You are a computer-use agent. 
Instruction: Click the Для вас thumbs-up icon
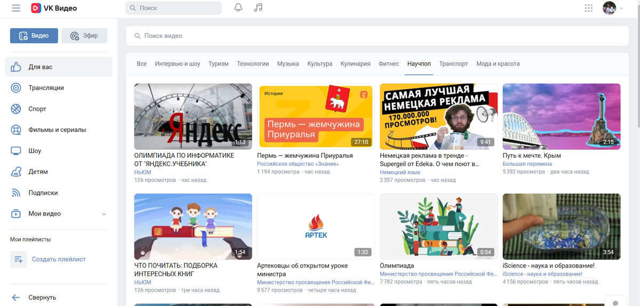[16, 67]
